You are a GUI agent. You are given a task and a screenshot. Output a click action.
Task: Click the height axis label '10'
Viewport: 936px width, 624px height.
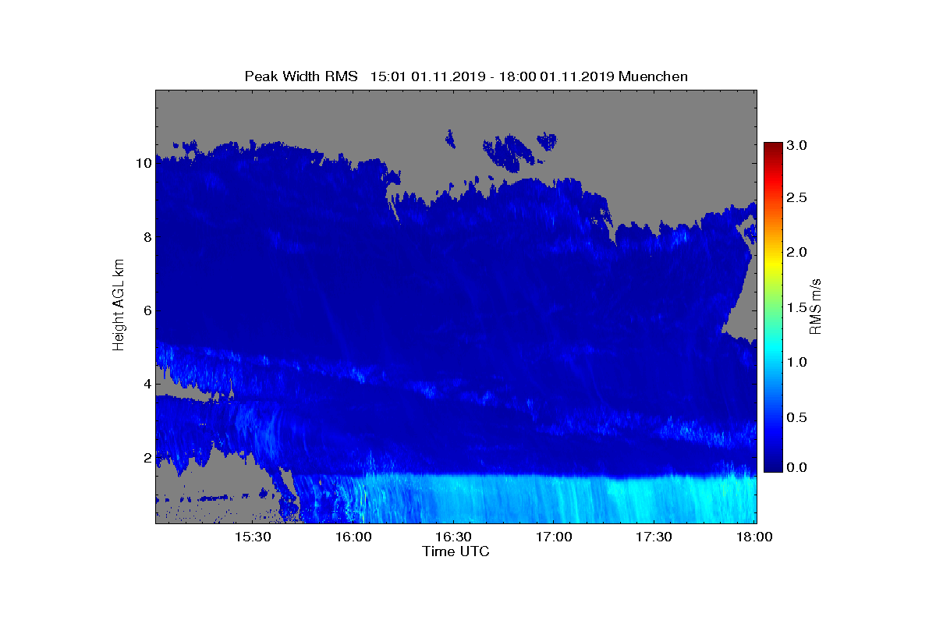[x=142, y=164]
